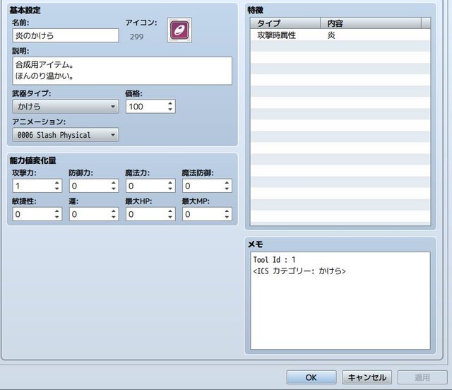The width and height of the screenshot is (452, 390).
Task: Click the '<ICS カテゴリー: かけら>' memo line
Action: tap(299, 271)
